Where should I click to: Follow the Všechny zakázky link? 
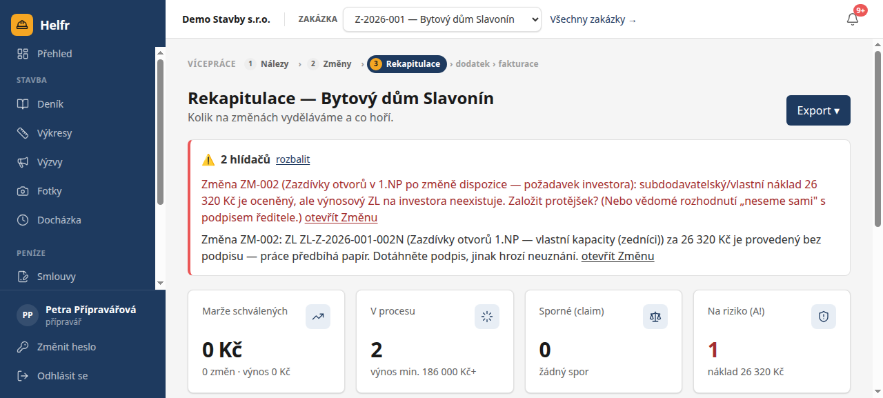[x=593, y=19]
